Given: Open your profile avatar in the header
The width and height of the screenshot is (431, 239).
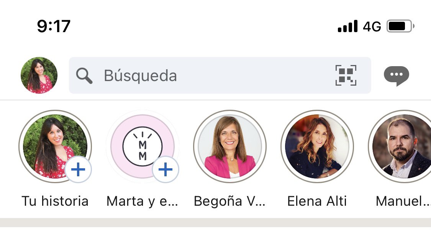Looking at the screenshot, I should click(39, 75).
